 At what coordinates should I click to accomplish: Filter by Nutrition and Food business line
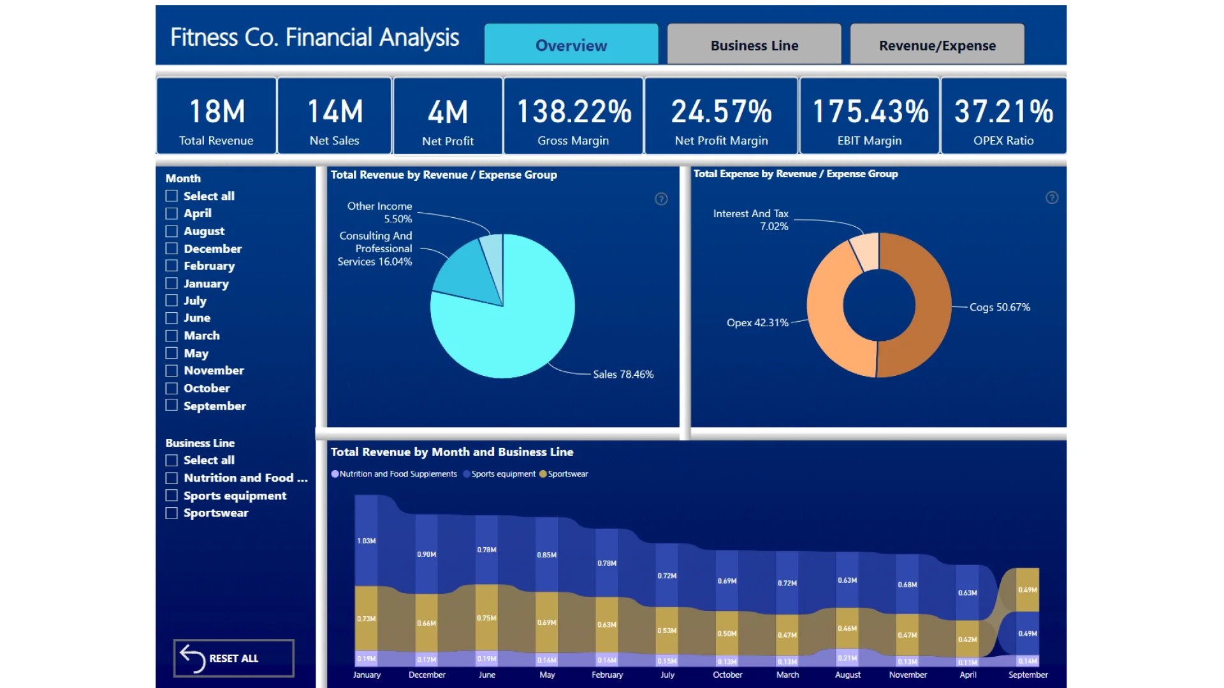[x=171, y=478]
